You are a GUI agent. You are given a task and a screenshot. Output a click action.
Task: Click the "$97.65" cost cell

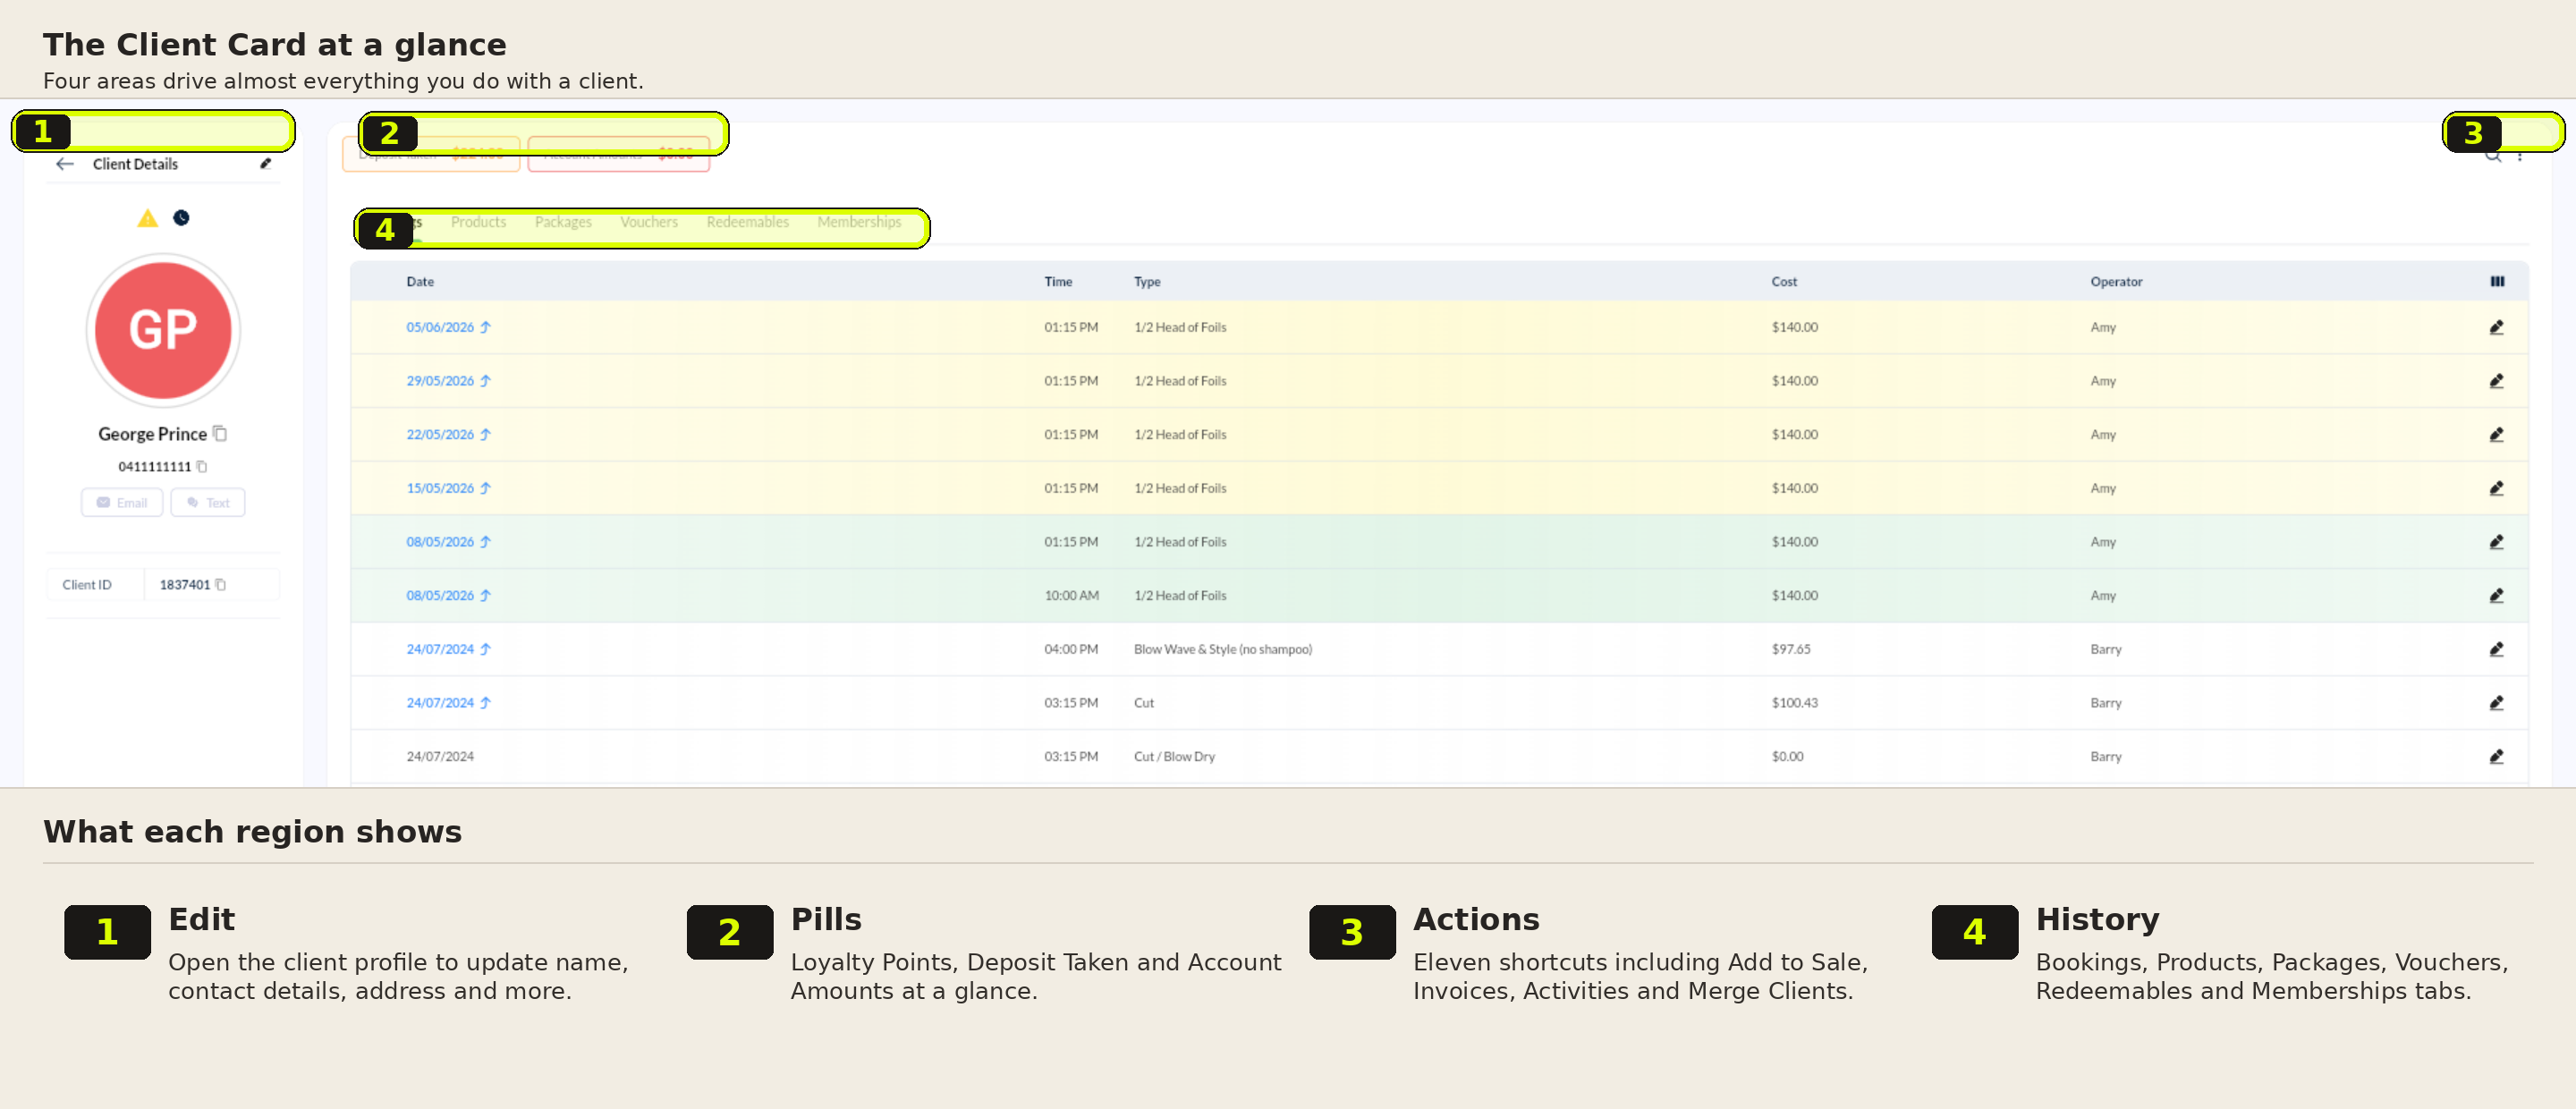(1790, 650)
